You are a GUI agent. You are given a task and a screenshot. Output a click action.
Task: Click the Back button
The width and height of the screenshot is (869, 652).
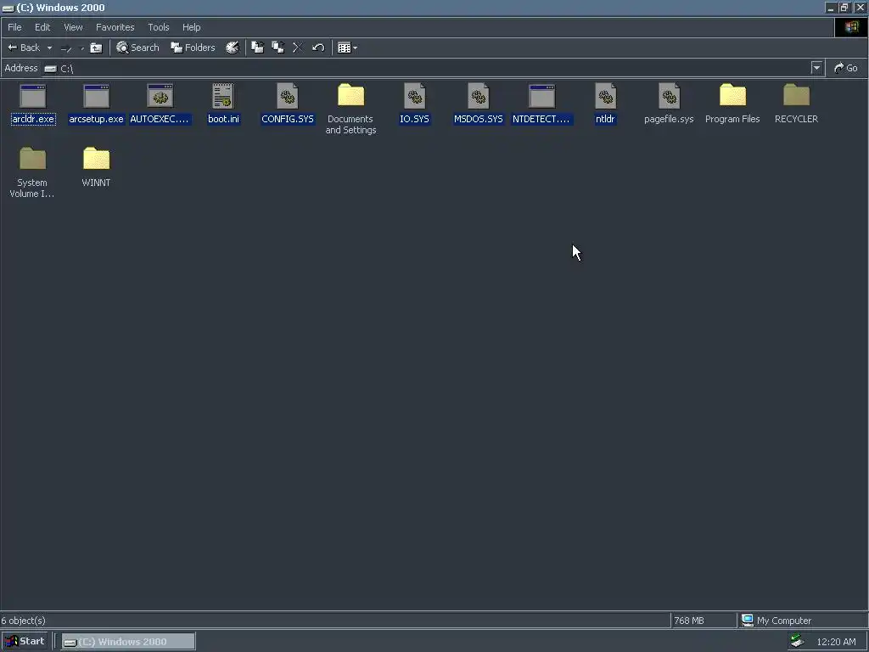(24, 48)
